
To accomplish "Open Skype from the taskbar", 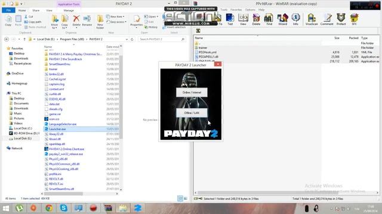I will point(64,208).
